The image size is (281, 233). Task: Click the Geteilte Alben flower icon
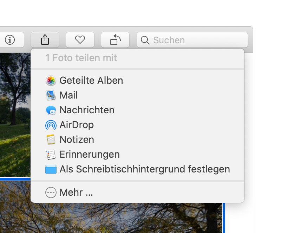click(x=51, y=81)
